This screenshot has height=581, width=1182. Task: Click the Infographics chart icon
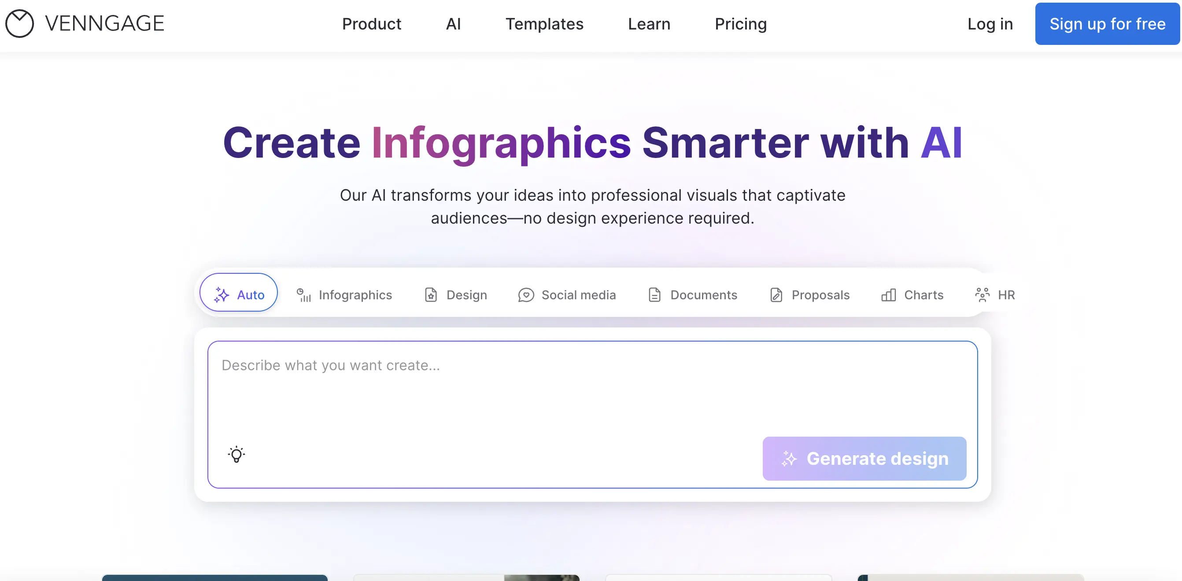(x=303, y=295)
